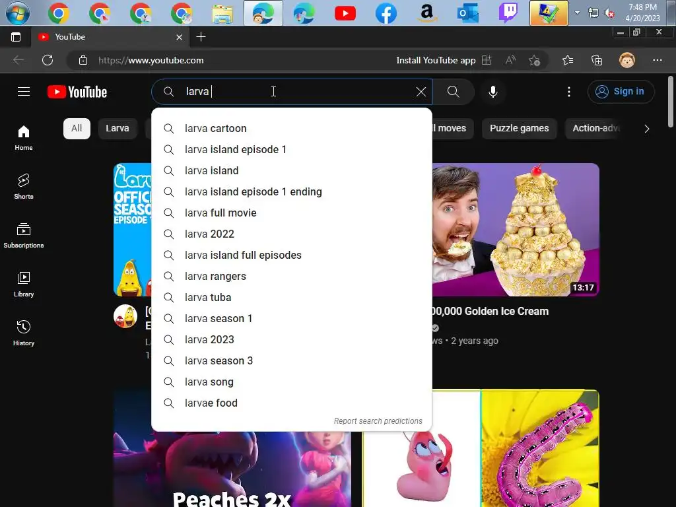Choose suggestion larva island episode 1
Image resolution: width=676 pixels, height=507 pixels.
point(291,150)
